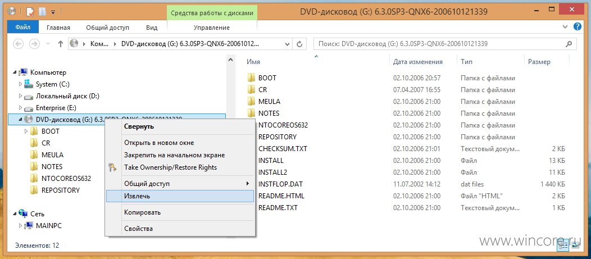Switch to details view with the status bar icon
591x259 pixels.
[563, 246]
